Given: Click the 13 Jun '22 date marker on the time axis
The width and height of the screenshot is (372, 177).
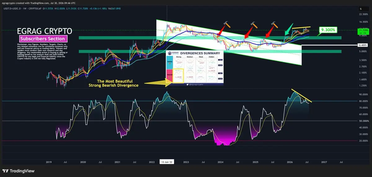Looking at the screenshot, I should point(167,162).
